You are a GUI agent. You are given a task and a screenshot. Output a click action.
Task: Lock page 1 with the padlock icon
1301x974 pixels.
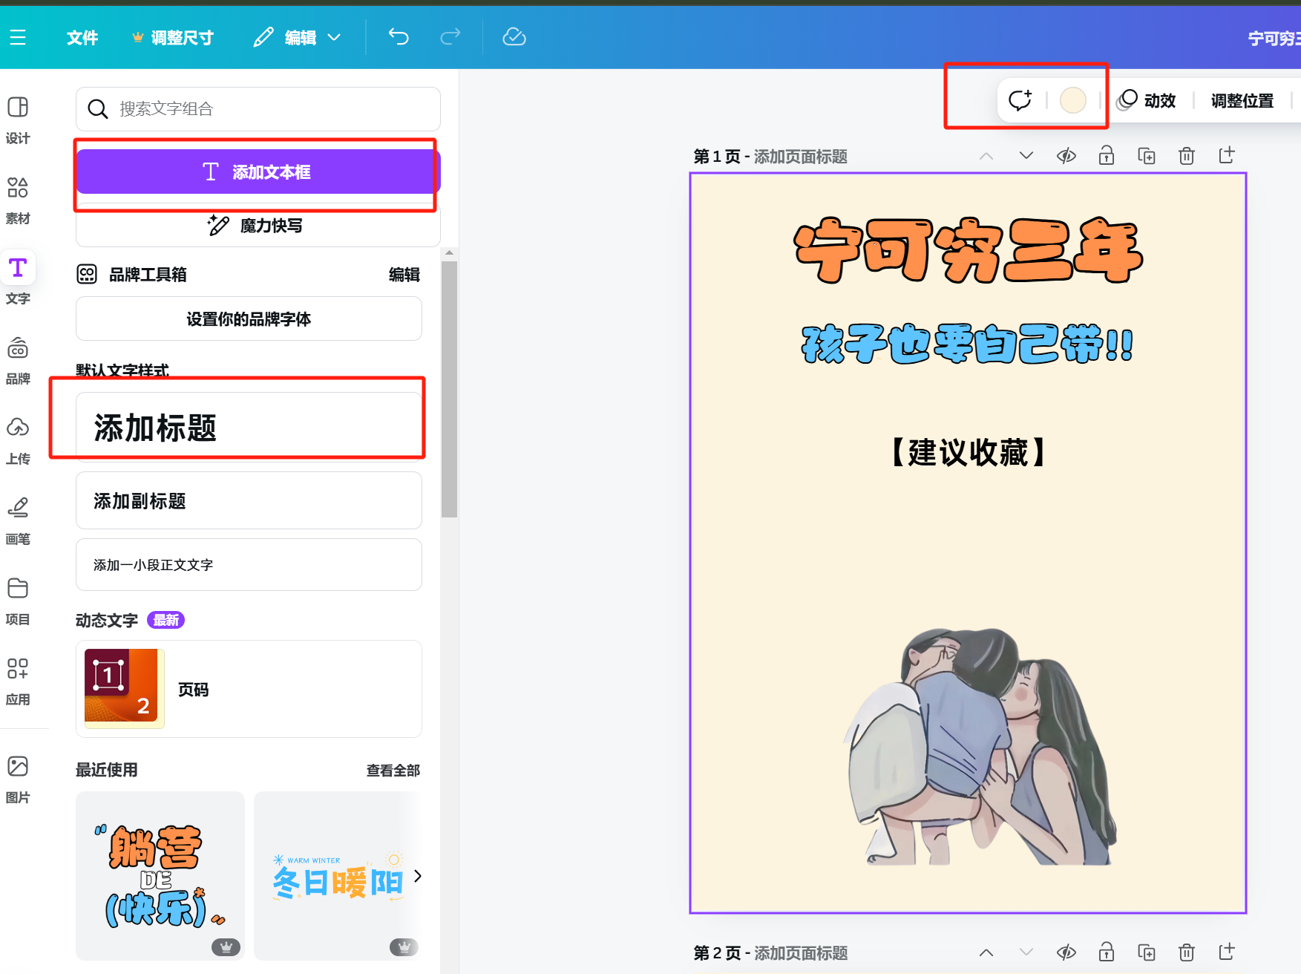point(1106,156)
